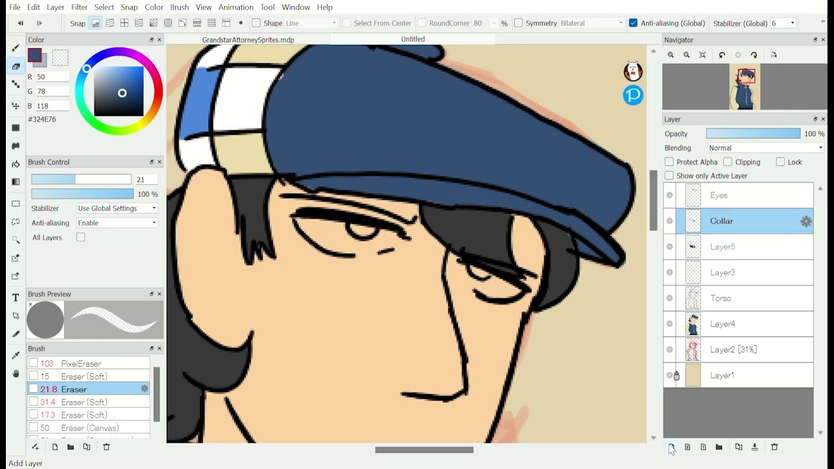Viewport: 834px width, 469px height.
Task: Open brush Anti-aliasing dropdown
Action: [x=117, y=223]
